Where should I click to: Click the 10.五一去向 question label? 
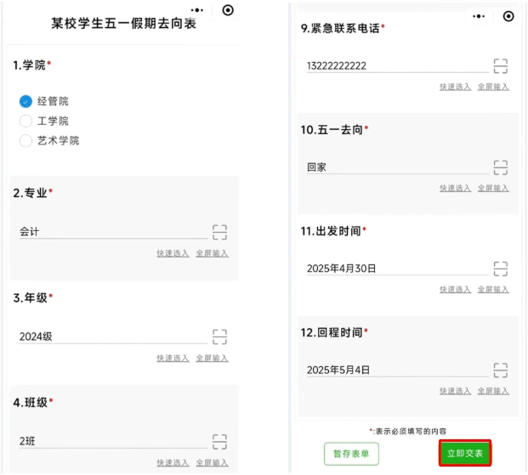pos(334,130)
